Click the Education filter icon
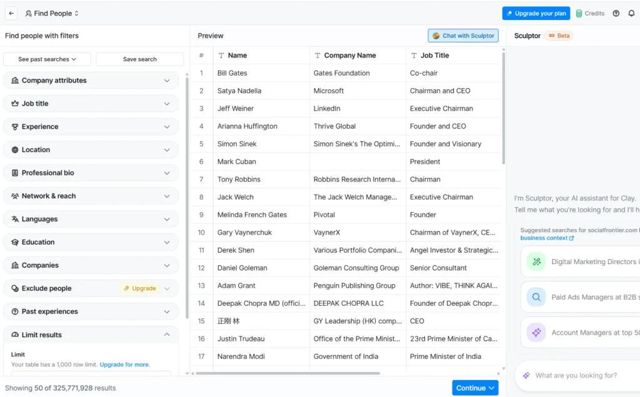640x397 pixels. [x=16, y=242]
